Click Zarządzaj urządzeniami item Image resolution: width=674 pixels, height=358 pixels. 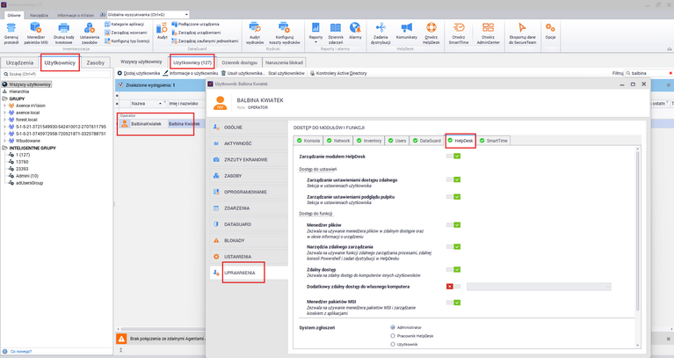pyautogui.click(x=197, y=33)
